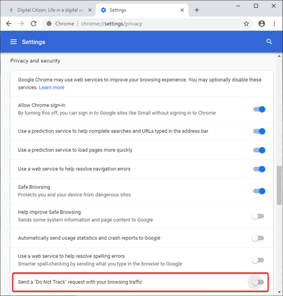Reload the page with the refresh icon
The image size is (283, 296).
tap(34, 24)
